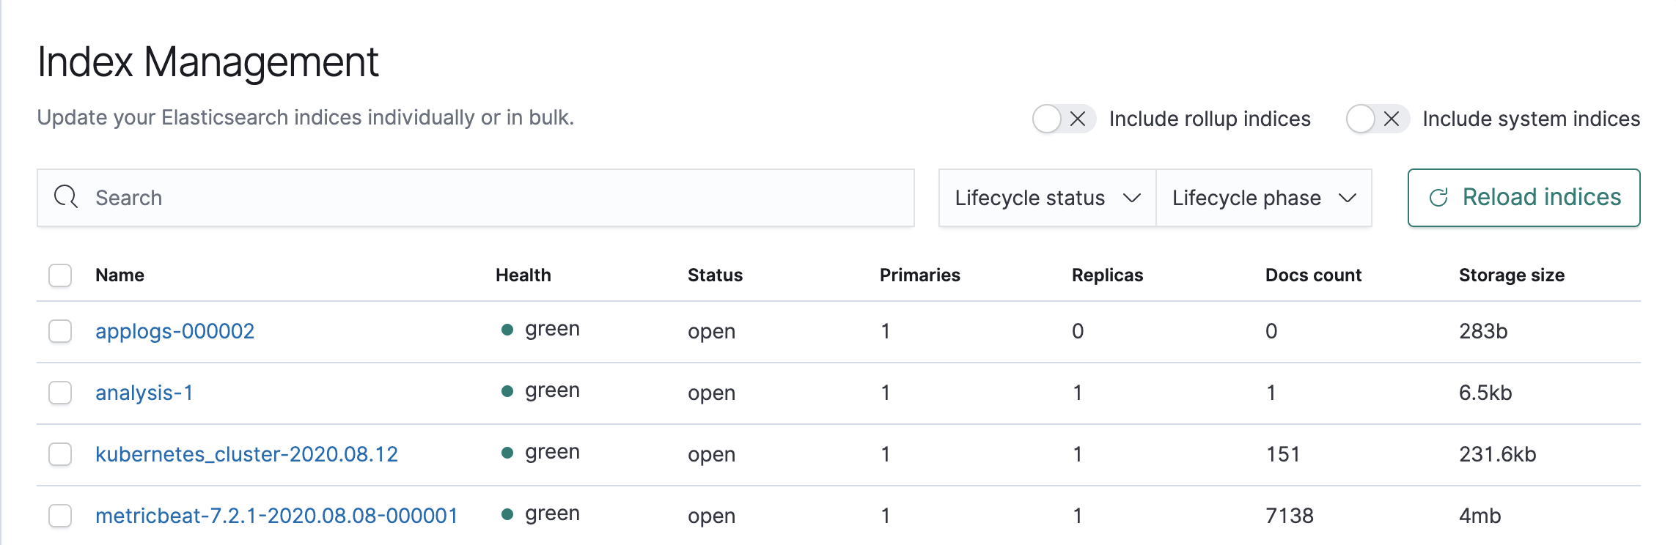The height and width of the screenshot is (545, 1676).
Task: Sort table by Name column header
Action: (x=120, y=275)
